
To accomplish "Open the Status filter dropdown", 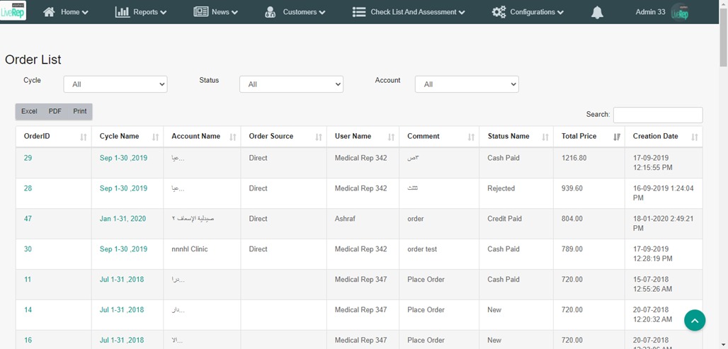I will click(x=291, y=84).
